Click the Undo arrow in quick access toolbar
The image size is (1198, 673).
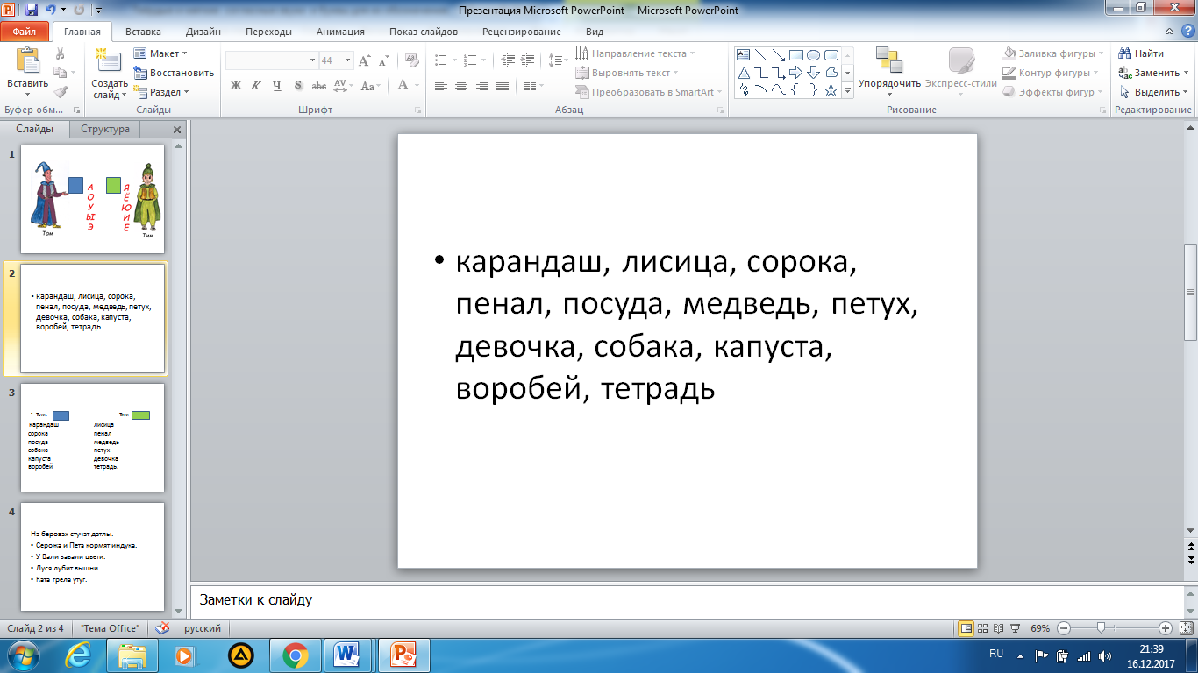click(x=51, y=11)
